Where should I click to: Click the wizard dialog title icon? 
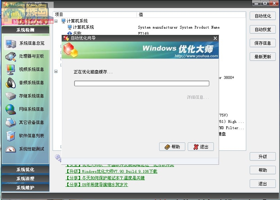(66, 38)
